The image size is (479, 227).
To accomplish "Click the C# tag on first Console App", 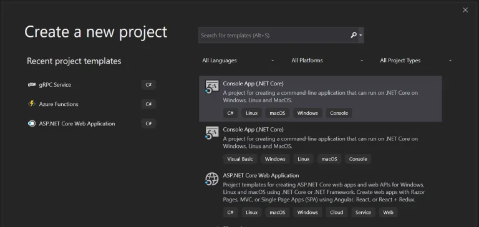I will click(230, 113).
